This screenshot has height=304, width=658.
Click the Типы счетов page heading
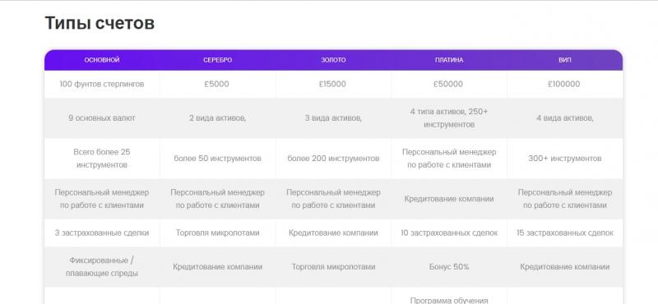100,23
